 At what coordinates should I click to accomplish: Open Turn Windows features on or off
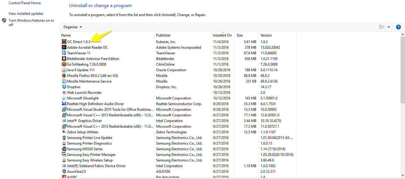(31, 23)
